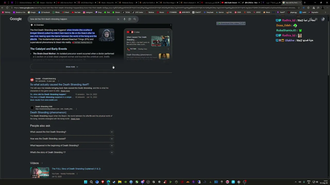Screen dimensions: 330x185
Task: Open Discord from the taskbar
Action: [x=142, y=182]
